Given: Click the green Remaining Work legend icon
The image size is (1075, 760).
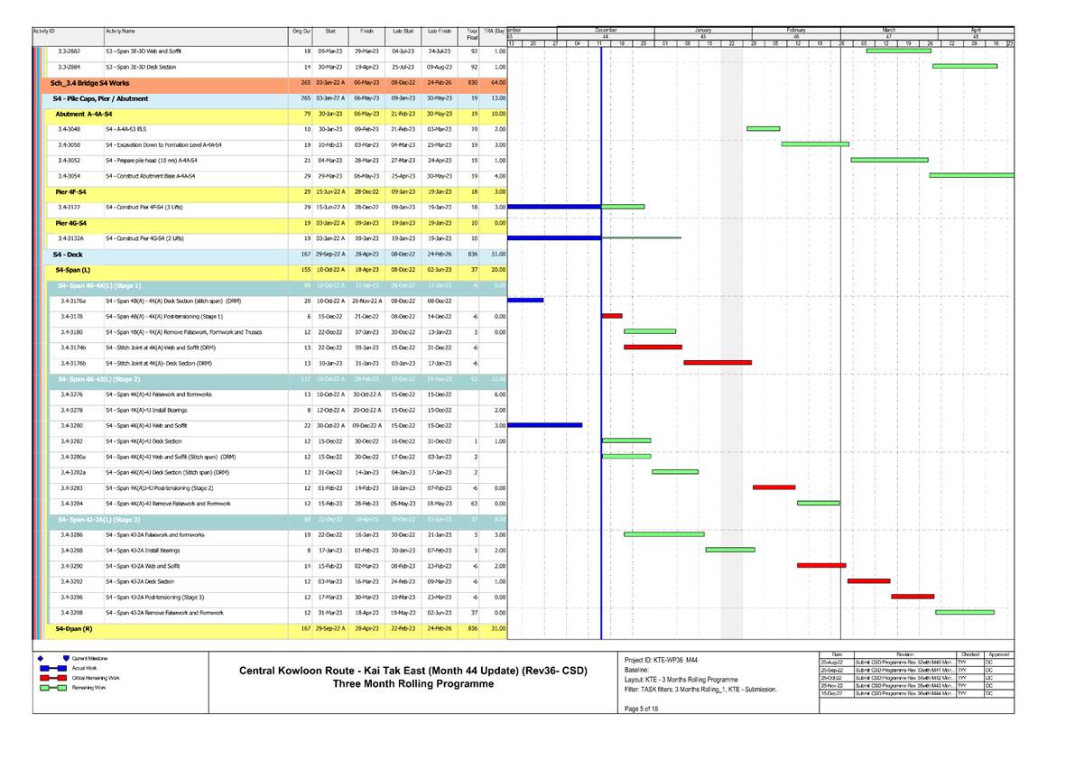Looking at the screenshot, I should point(54,688).
